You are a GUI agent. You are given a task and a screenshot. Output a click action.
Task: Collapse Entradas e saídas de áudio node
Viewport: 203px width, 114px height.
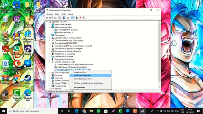(50, 62)
